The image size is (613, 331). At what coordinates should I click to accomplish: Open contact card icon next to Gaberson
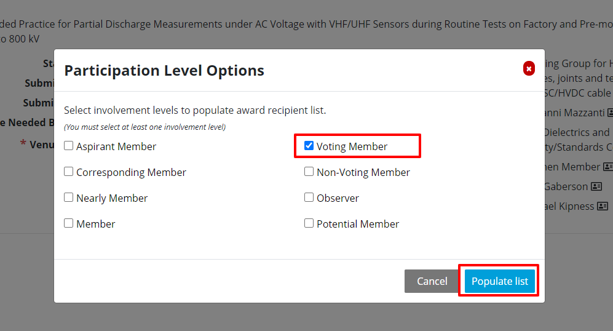tap(596, 186)
